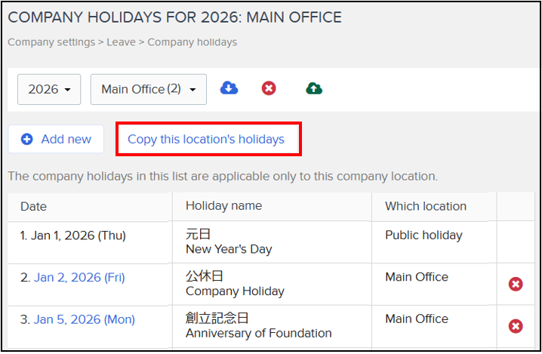This screenshot has width=542, height=354.
Task: Select the Company holidays breadcrumb
Action: pyautogui.click(x=192, y=42)
